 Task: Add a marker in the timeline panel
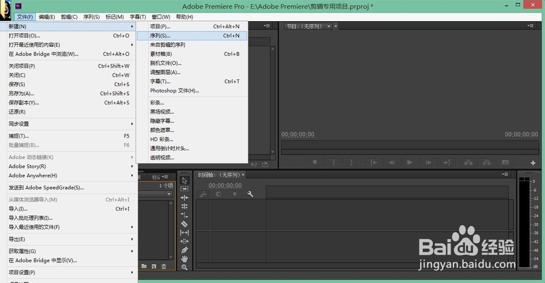pyautogui.click(x=234, y=194)
